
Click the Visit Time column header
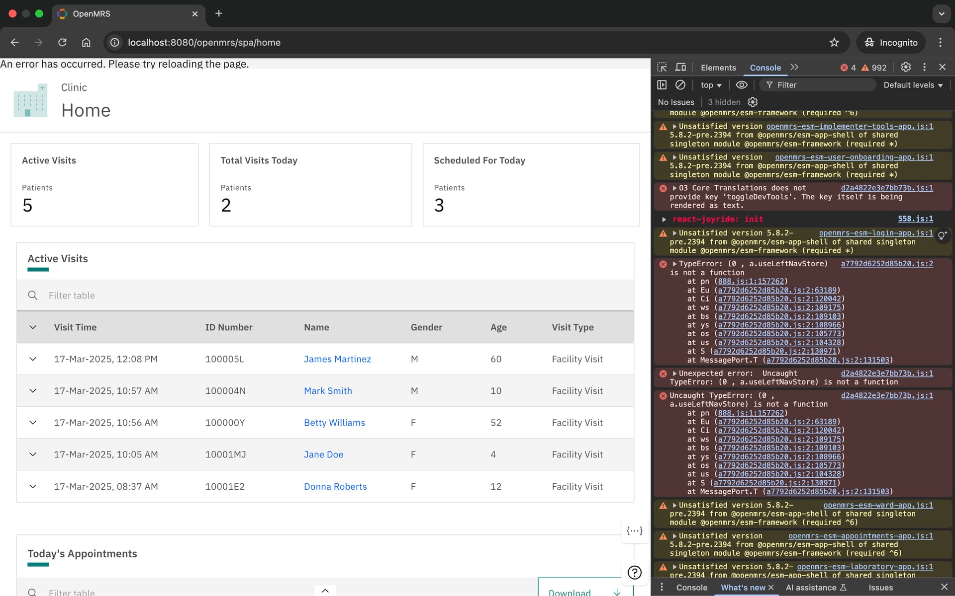pyautogui.click(x=75, y=327)
